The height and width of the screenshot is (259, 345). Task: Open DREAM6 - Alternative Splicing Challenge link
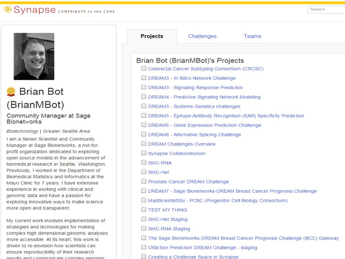pos(194,135)
